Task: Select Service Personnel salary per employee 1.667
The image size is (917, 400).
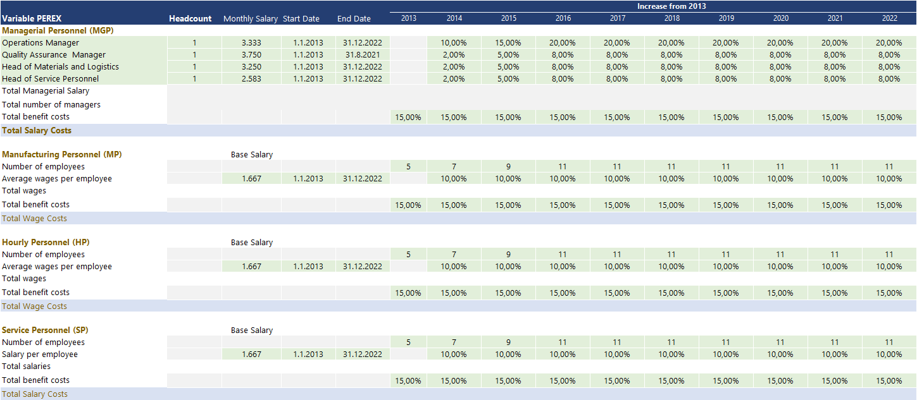Action: (251, 355)
